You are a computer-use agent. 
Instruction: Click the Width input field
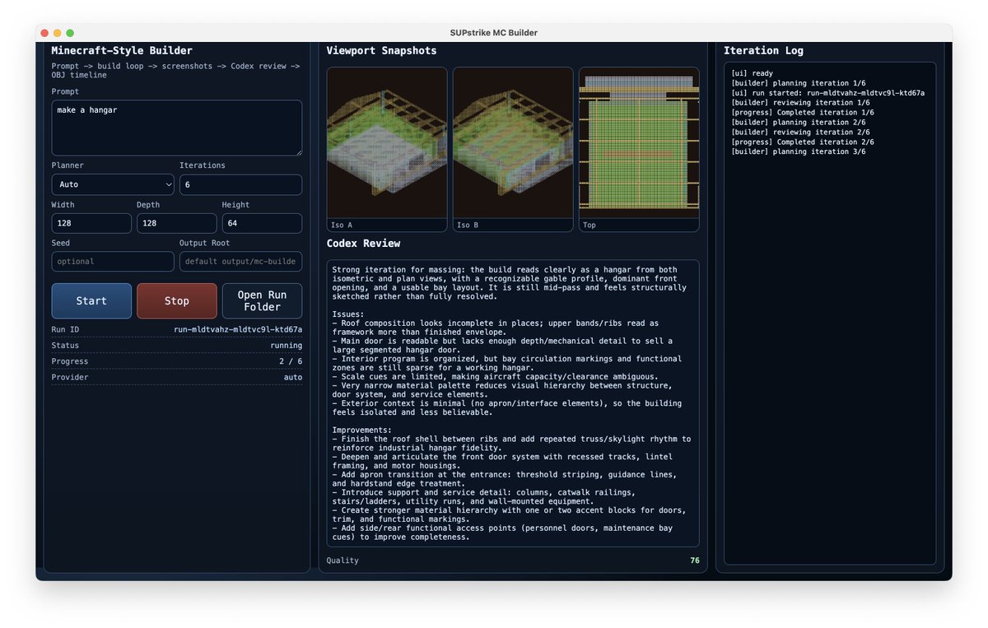(91, 223)
